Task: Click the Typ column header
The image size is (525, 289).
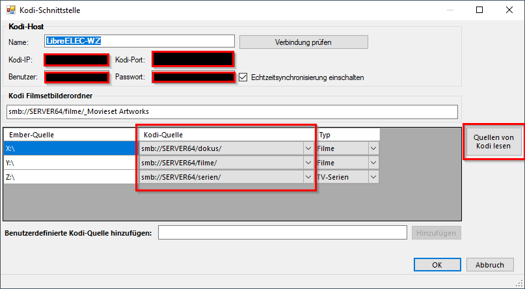Action: pos(348,135)
